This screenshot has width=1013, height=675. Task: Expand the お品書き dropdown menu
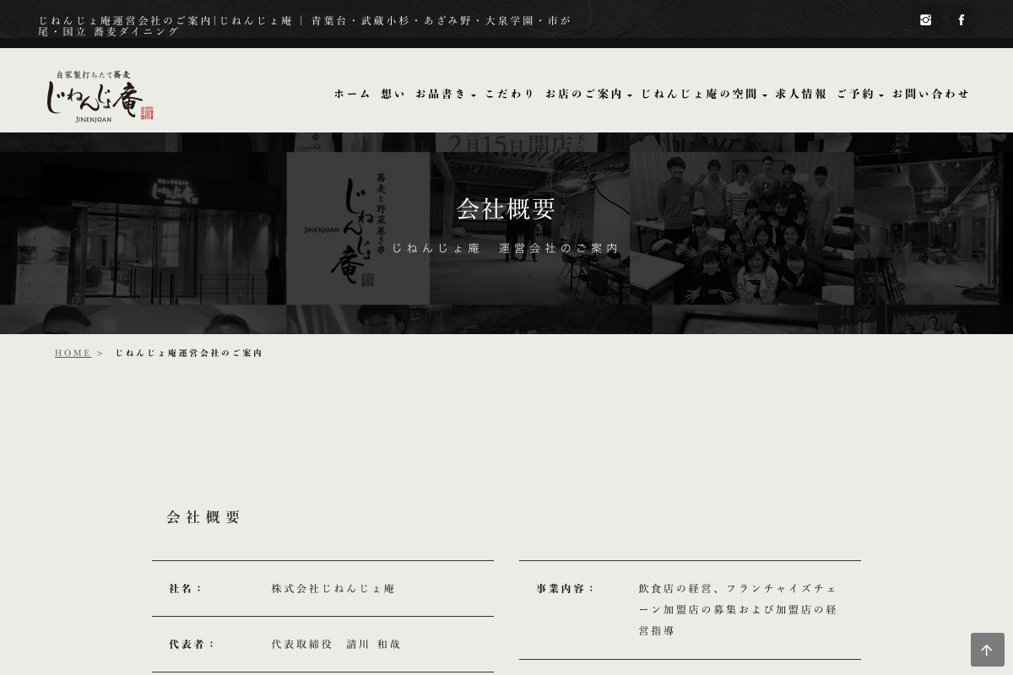pos(446,94)
